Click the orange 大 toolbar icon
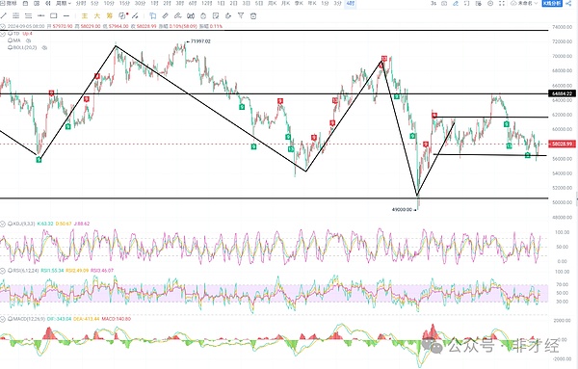Screen dimensions: 578x369 tap(96, 15)
